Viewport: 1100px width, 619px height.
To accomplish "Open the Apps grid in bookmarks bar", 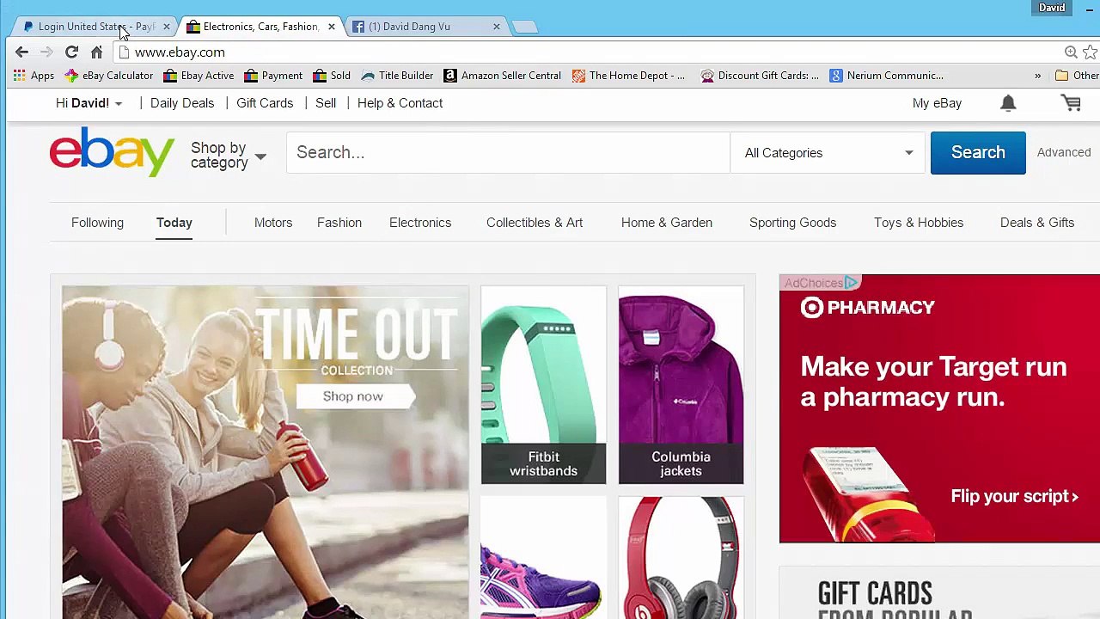I will (34, 76).
